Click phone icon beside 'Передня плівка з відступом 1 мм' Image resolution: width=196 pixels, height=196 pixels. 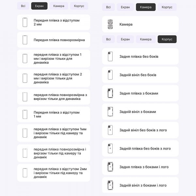25,114
